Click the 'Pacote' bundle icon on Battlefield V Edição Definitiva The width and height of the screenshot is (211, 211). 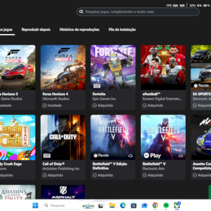tap(95, 156)
